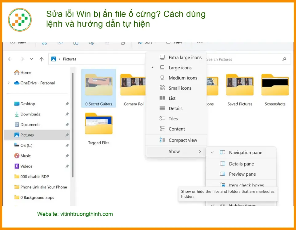296x230 pixels.
Task: Click the chevron before Pictures in address bar
Action: point(59,59)
